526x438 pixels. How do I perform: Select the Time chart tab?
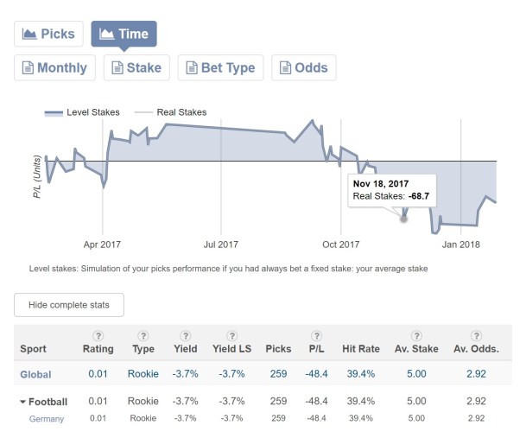point(124,35)
